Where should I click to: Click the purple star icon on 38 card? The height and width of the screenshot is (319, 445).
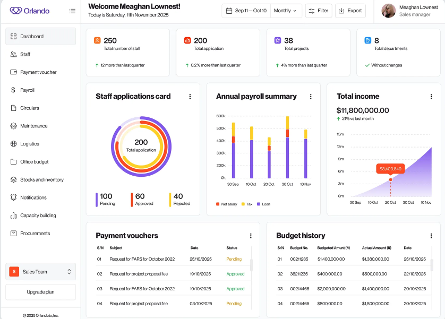point(278,40)
